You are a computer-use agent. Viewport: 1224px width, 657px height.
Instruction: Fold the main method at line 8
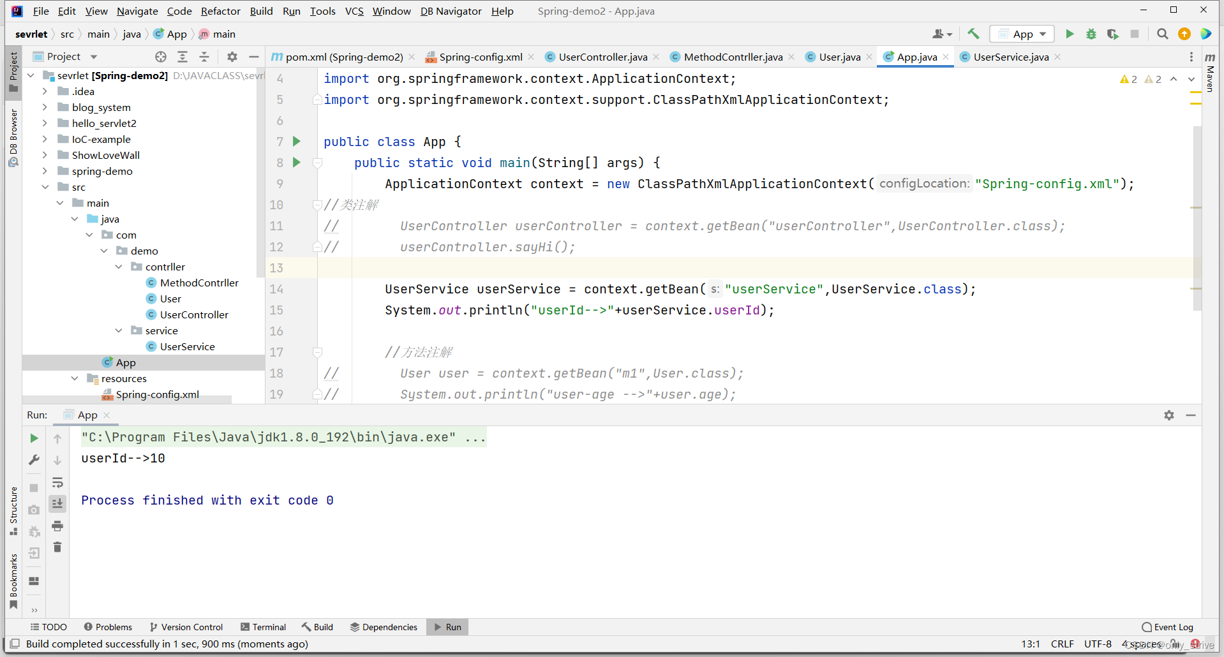click(317, 163)
